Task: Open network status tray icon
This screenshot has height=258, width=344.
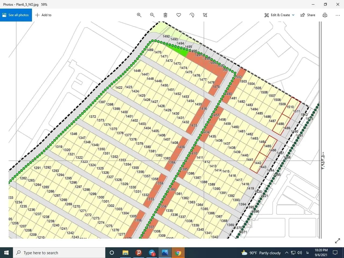Action: pos(293,253)
